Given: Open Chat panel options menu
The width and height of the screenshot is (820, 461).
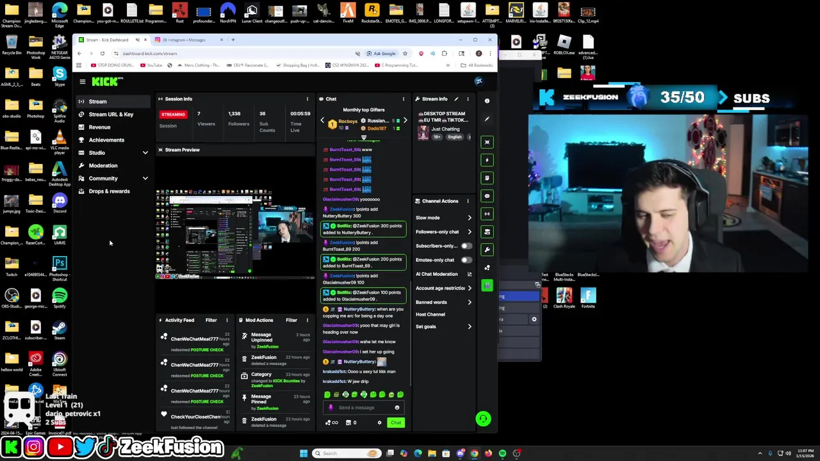Looking at the screenshot, I should pos(403,99).
